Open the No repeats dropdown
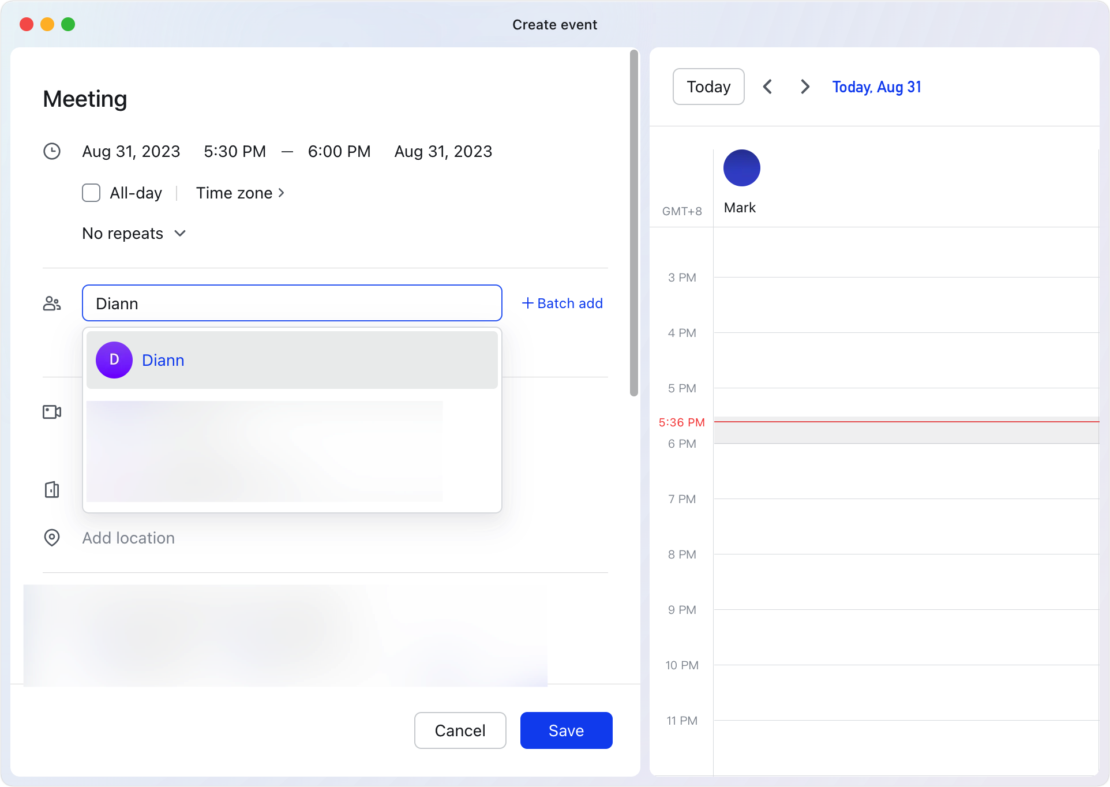Image resolution: width=1110 pixels, height=787 pixels. [134, 233]
